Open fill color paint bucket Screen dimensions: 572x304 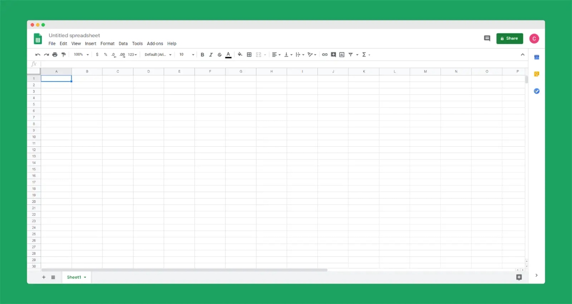240,55
